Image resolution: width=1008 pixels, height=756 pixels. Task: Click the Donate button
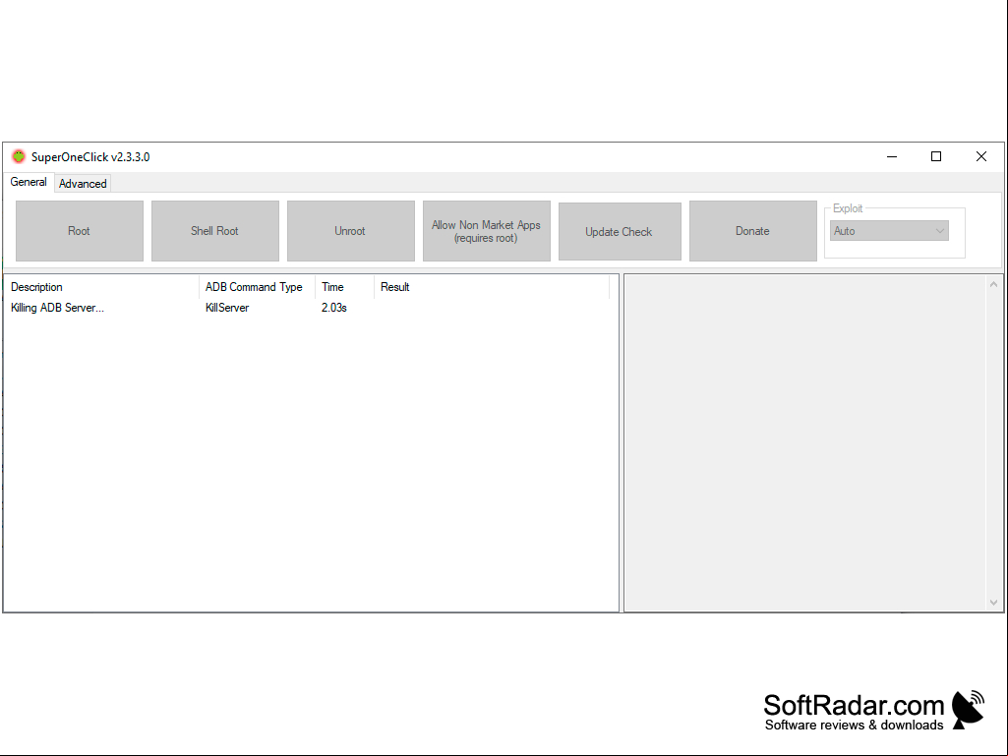point(752,231)
